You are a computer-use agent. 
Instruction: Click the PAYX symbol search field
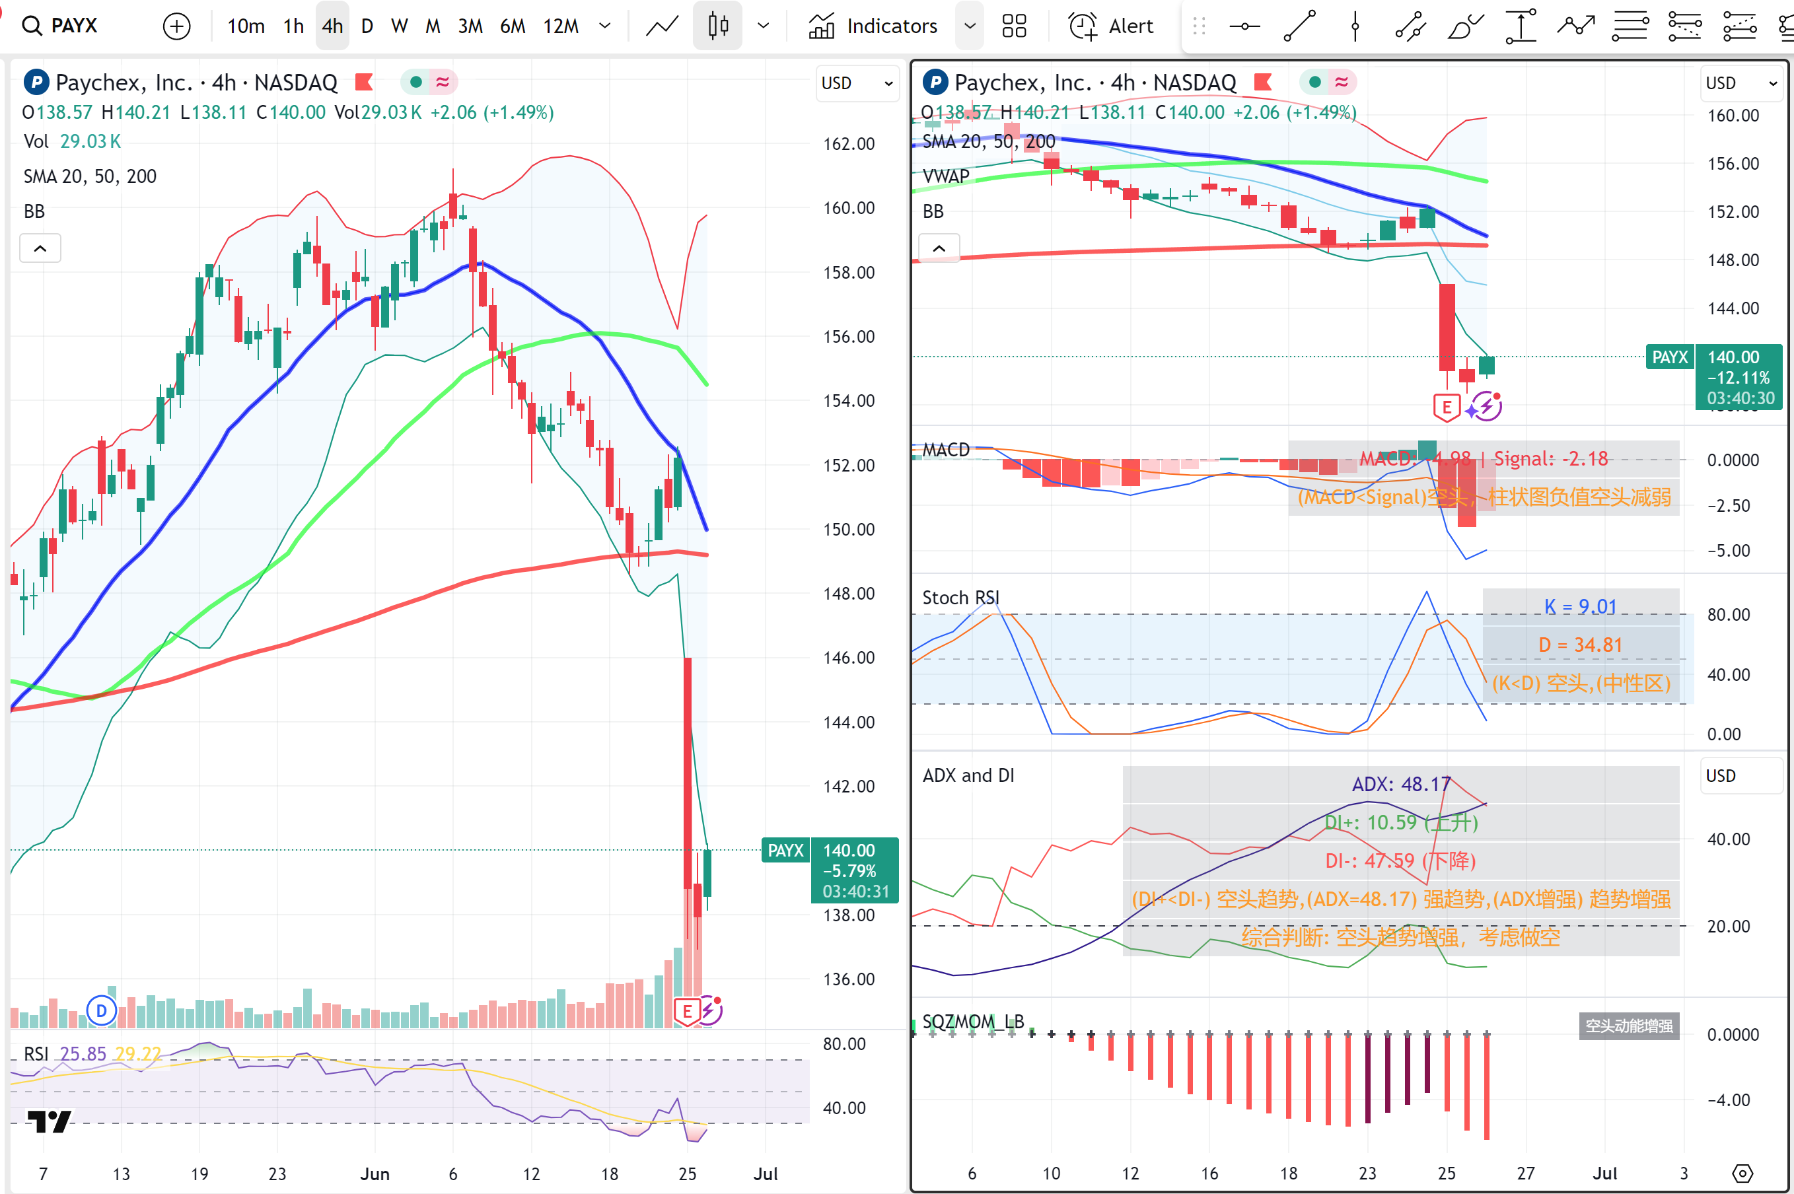pos(74,26)
